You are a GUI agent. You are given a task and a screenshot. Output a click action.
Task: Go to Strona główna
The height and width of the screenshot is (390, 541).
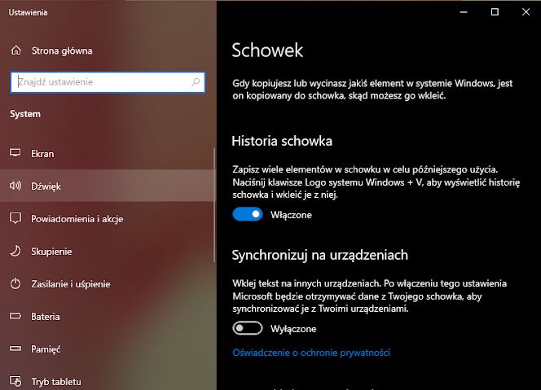[61, 50]
